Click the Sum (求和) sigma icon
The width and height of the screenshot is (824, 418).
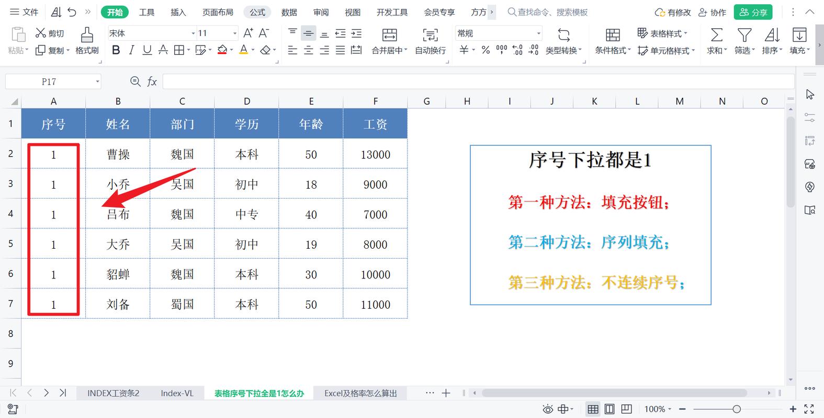tap(716, 35)
